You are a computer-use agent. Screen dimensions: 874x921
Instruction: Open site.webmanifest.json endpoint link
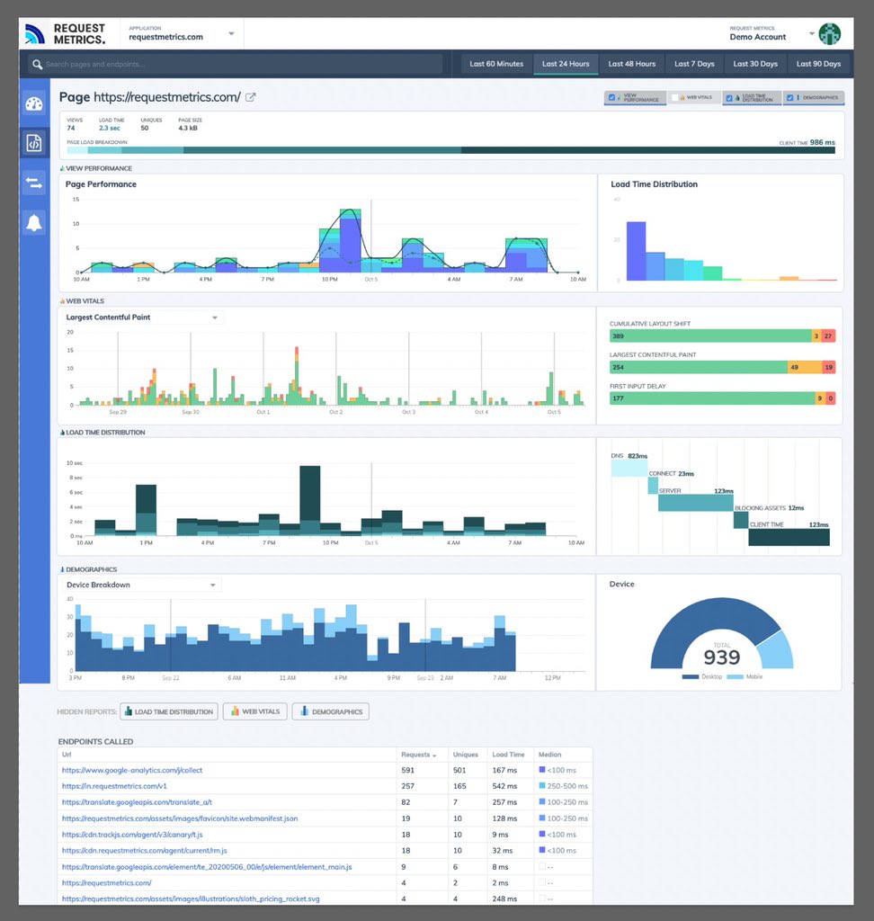click(x=180, y=818)
